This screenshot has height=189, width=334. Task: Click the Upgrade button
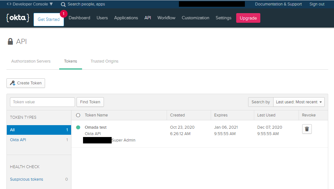248,18
